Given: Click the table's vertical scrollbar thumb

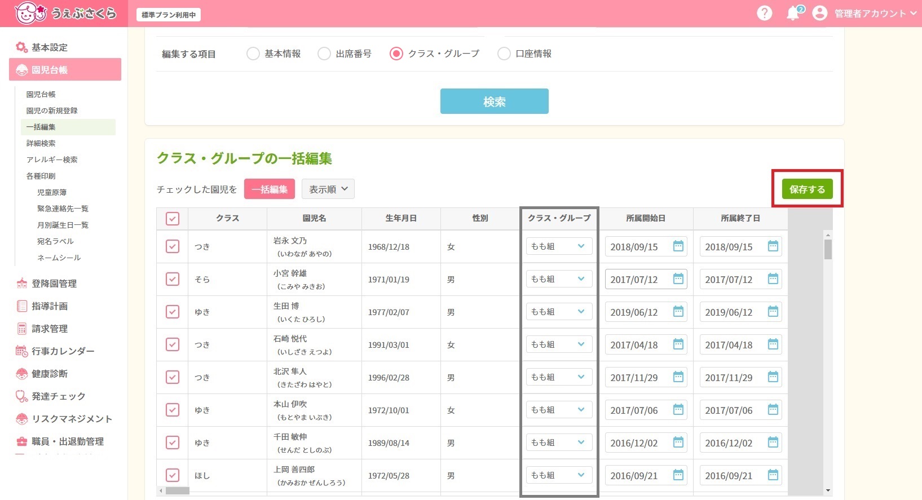Looking at the screenshot, I should 828,249.
